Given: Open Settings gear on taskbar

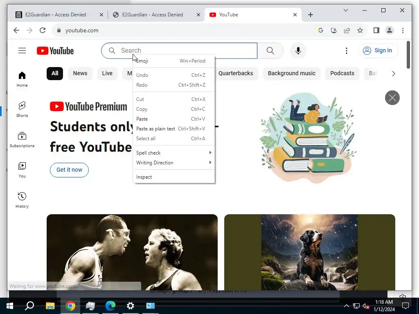Looking at the screenshot, I should 130,306.
